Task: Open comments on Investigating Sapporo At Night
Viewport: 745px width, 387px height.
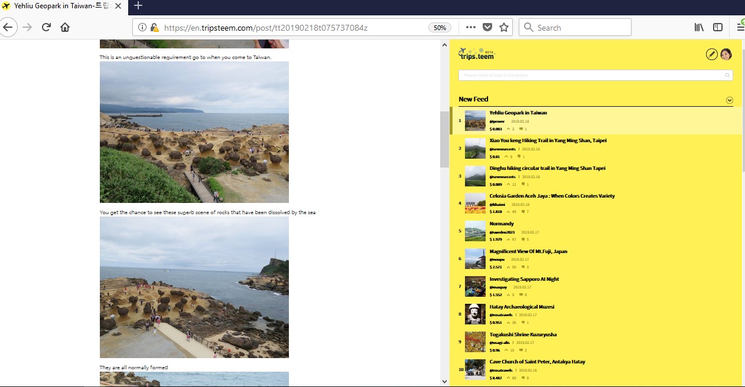Action: tap(520, 295)
